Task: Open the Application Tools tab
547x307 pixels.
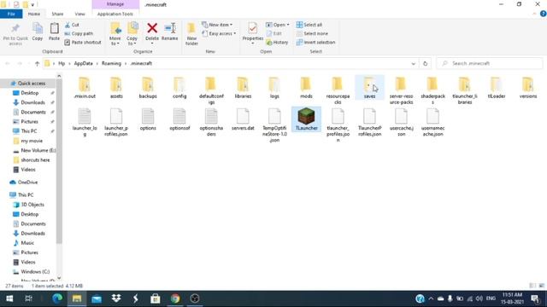Action: pos(115,14)
